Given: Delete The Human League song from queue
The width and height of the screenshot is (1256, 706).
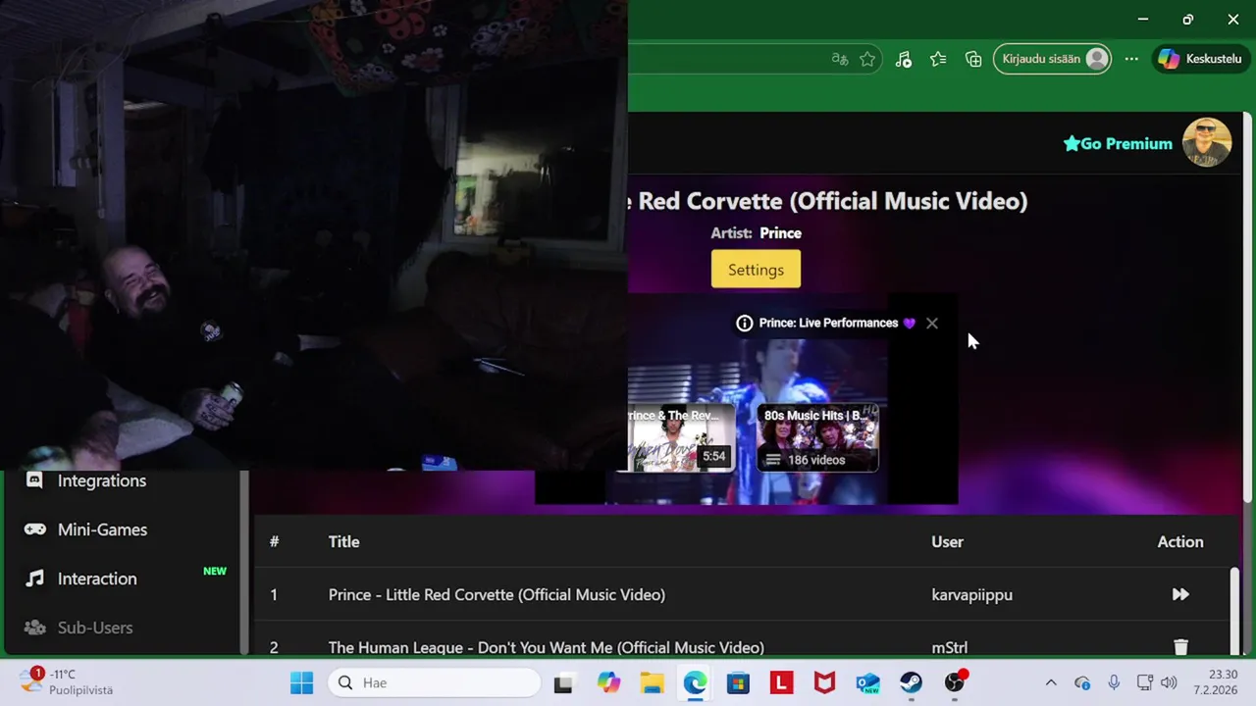Looking at the screenshot, I should tap(1180, 647).
